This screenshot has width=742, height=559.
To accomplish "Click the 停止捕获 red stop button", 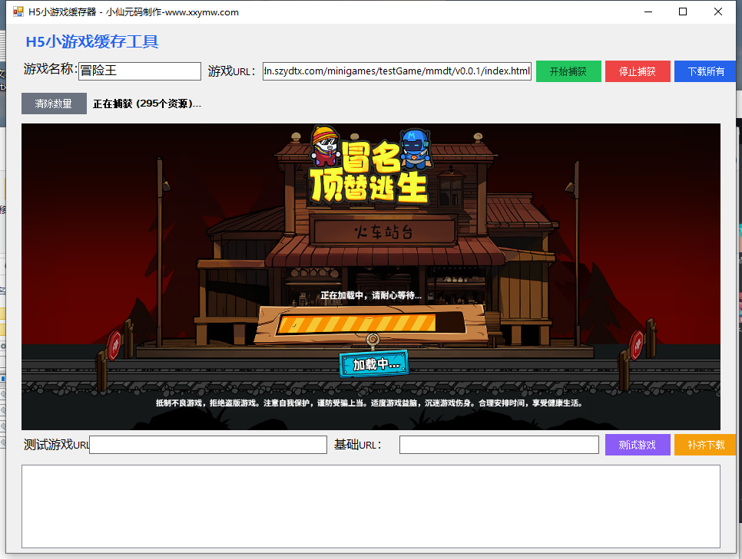I will point(638,71).
